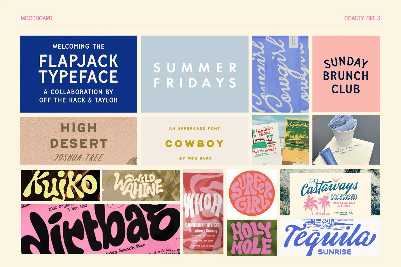Open the Castaways Hawaii restaurant logo

330,192
